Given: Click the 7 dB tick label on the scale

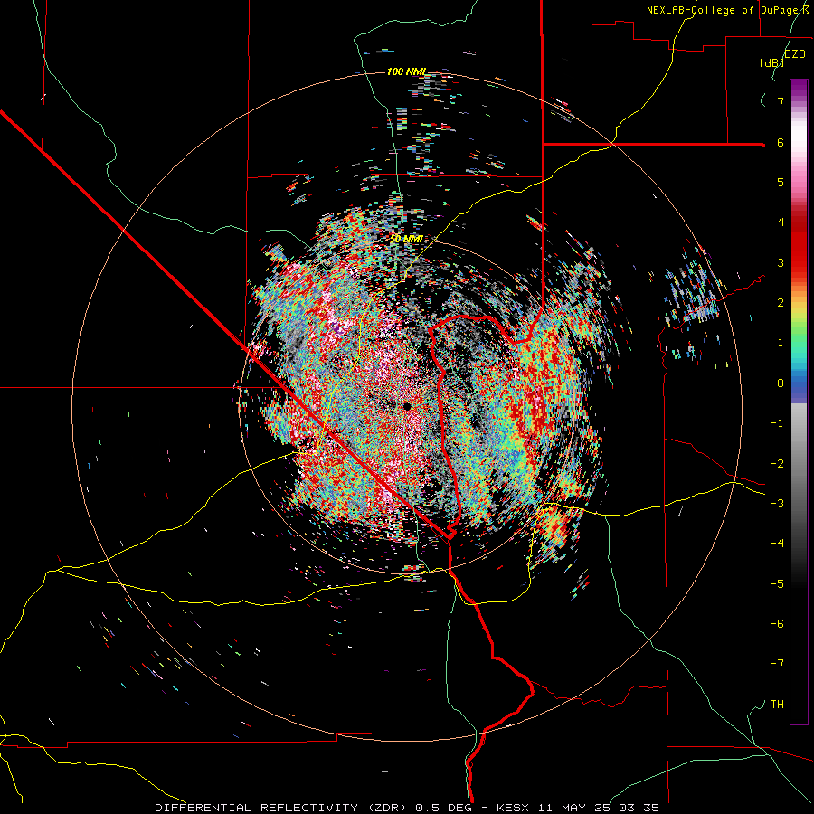Looking at the screenshot, I should (x=781, y=101).
